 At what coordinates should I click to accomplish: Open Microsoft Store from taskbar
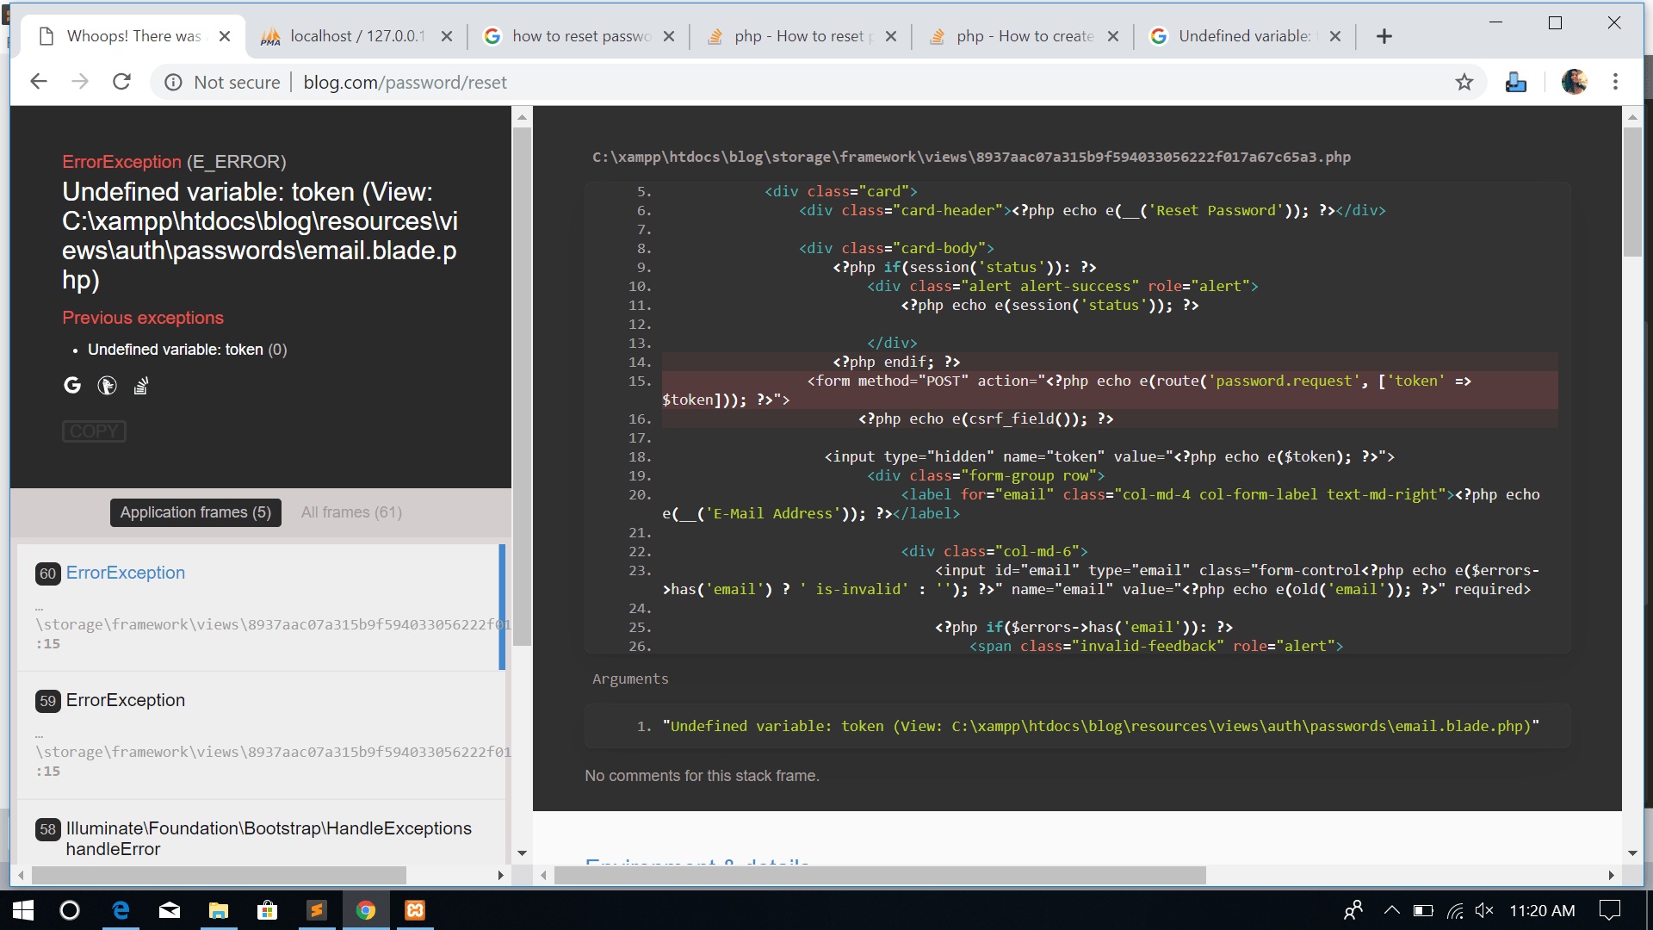268,910
